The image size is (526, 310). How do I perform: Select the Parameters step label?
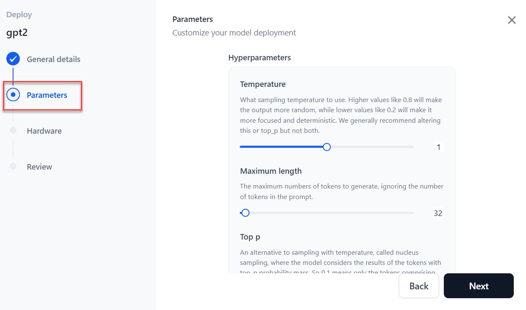click(47, 95)
